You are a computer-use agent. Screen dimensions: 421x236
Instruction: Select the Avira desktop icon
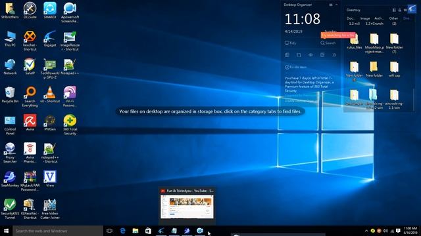(30, 123)
